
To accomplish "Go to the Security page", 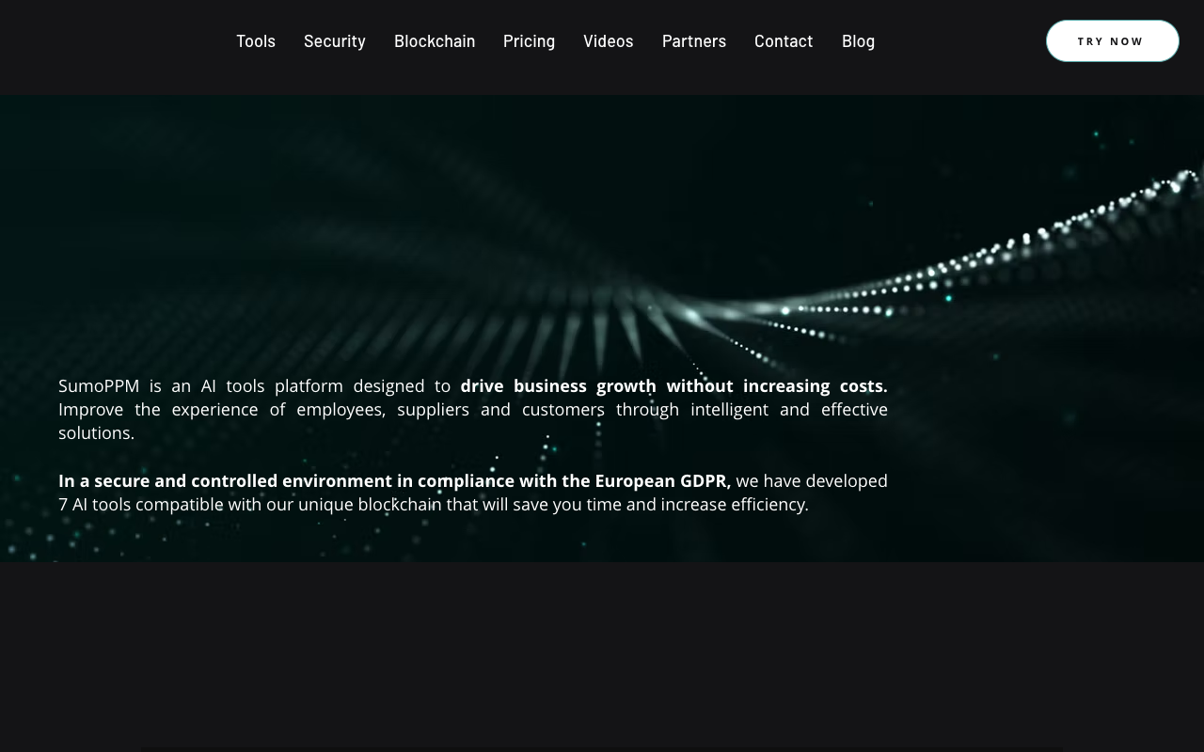I will tap(335, 40).
